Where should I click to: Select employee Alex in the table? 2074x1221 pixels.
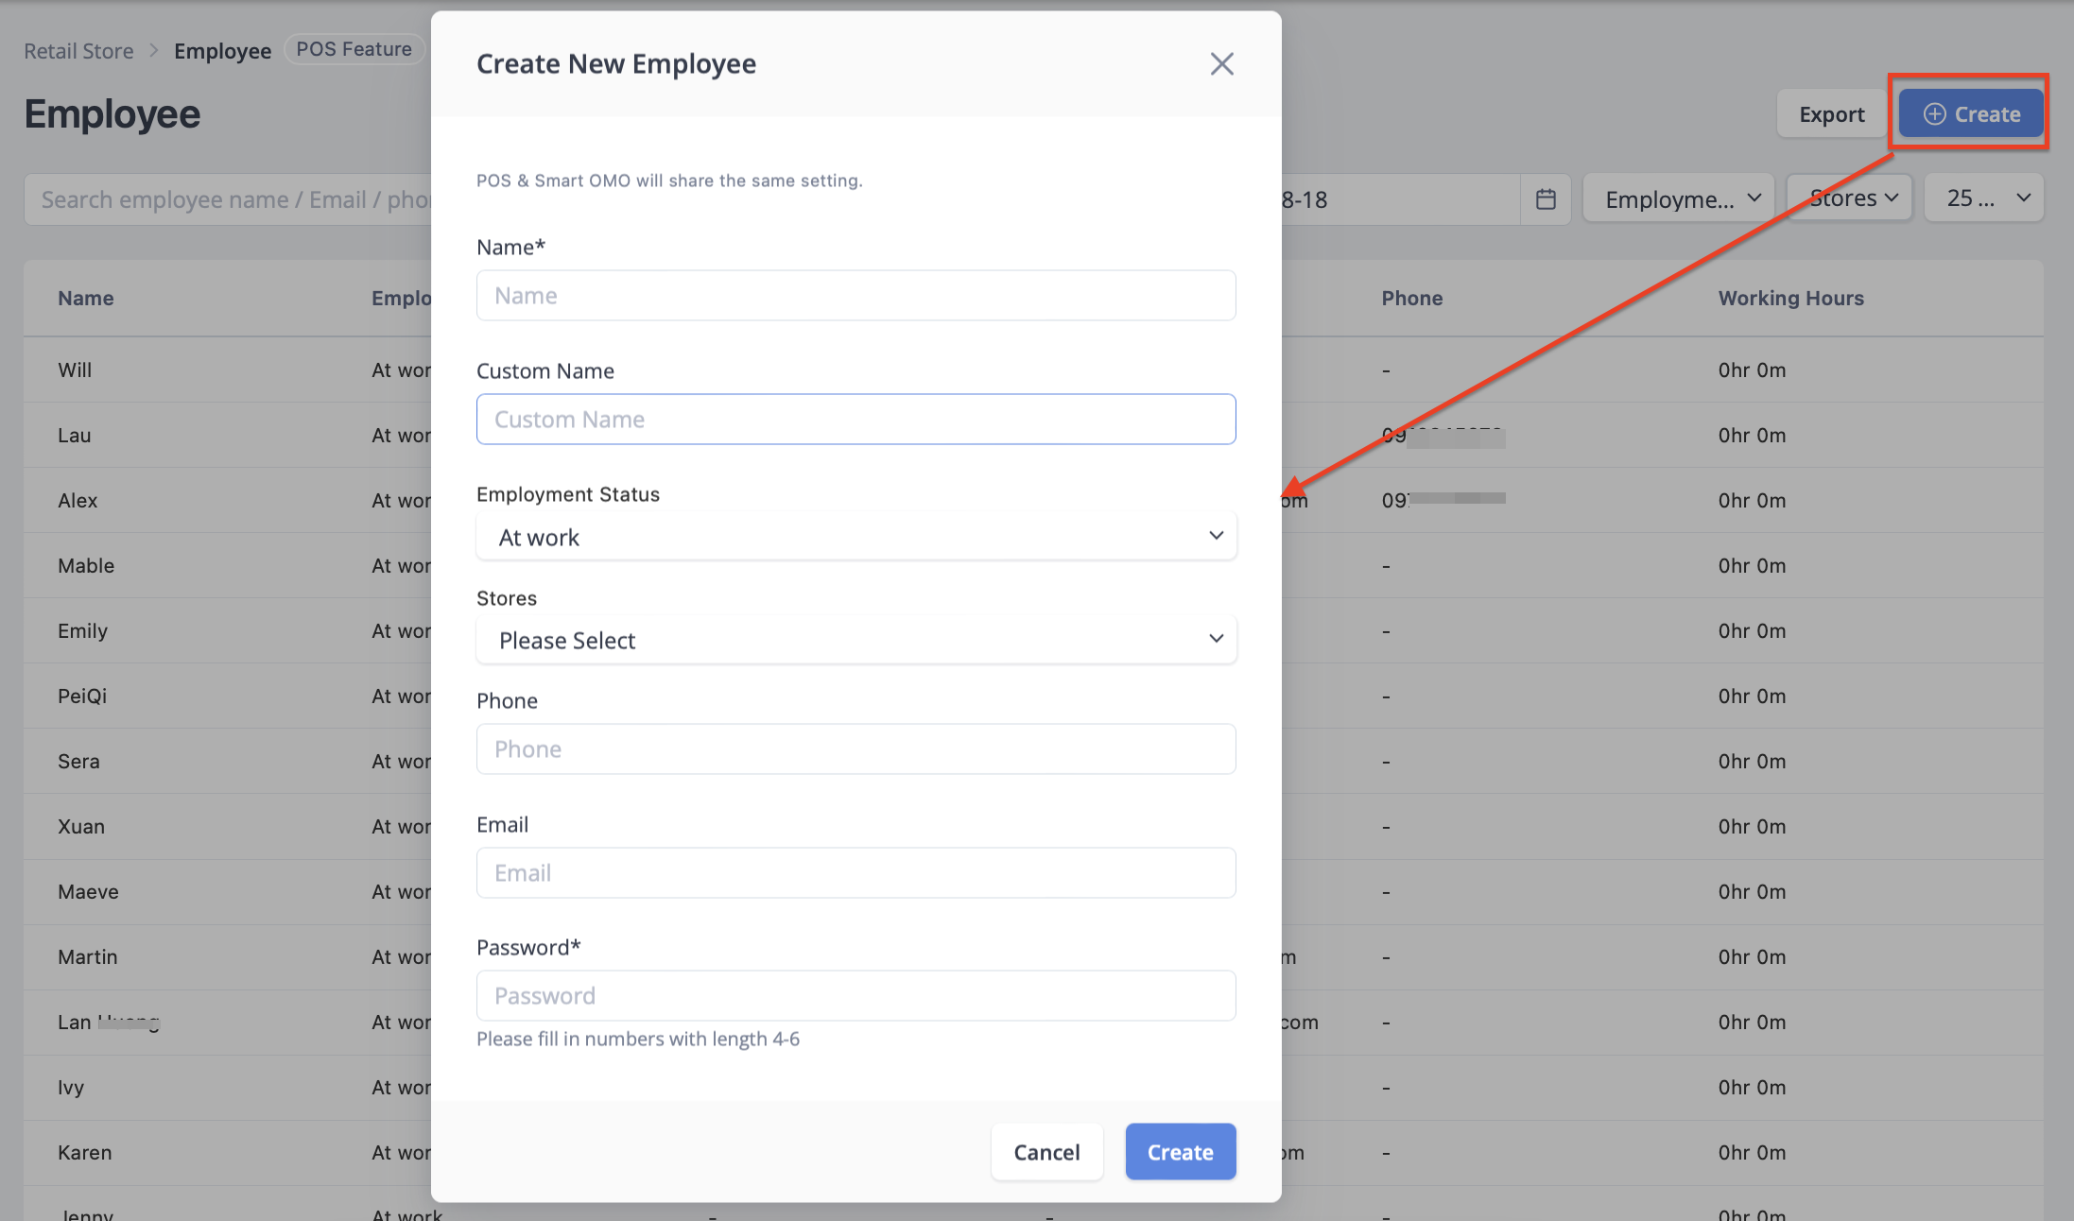78,501
